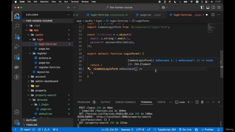Toggle the secondary side bar visibility
The width and height of the screenshot is (235, 132).
(213, 7)
